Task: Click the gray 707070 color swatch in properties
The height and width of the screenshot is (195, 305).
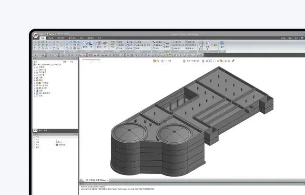Action: click(x=57, y=145)
